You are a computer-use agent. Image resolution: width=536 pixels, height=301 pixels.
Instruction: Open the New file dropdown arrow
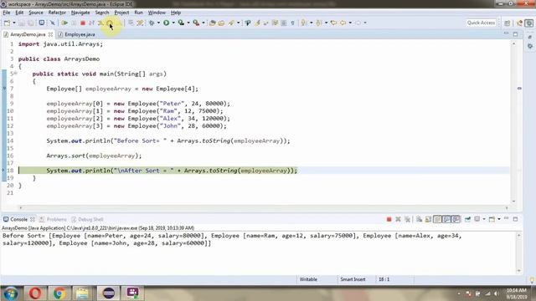[14, 23]
